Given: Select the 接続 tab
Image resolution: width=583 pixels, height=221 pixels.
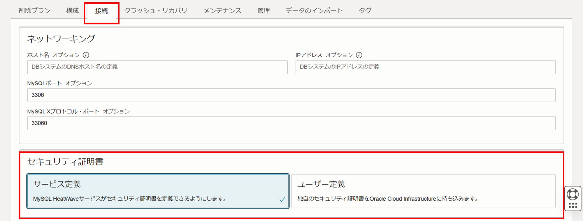Looking at the screenshot, I should point(101,11).
